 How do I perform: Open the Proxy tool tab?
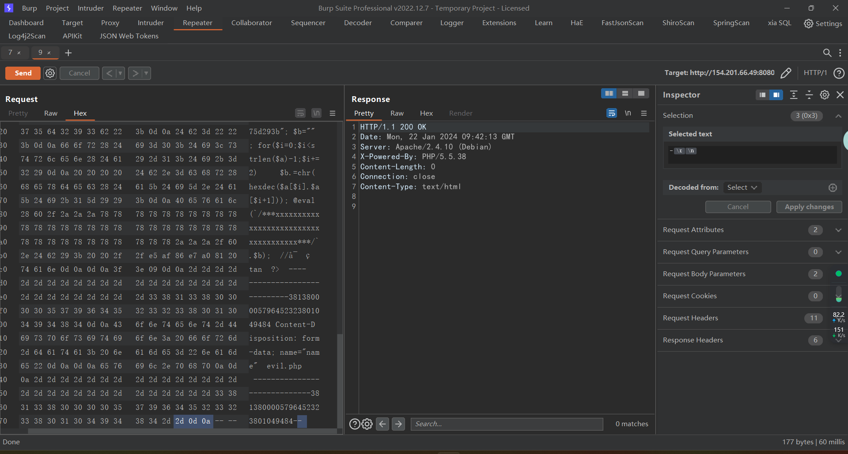(x=110, y=23)
